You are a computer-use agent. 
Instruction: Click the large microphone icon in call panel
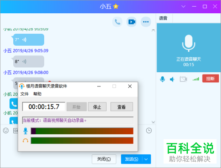[189, 43]
